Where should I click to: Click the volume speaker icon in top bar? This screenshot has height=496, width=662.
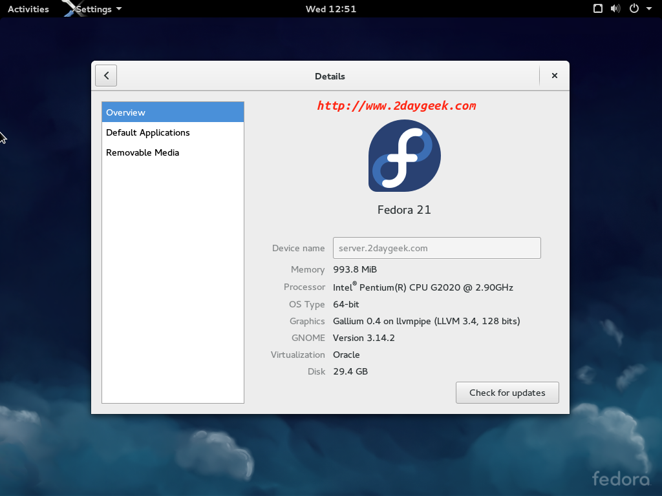coord(615,9)
